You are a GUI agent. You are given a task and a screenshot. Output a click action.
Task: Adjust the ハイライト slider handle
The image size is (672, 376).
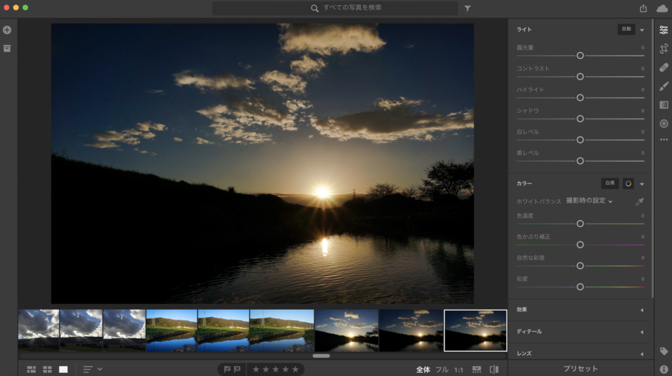click(x=580, y=98)
